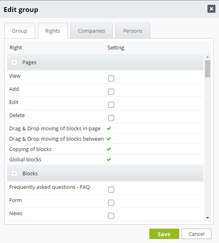Enable the Frequently asked questions checkbox
Image resolution: width=219 pixels, height=243 pixels.
[111, 190]
